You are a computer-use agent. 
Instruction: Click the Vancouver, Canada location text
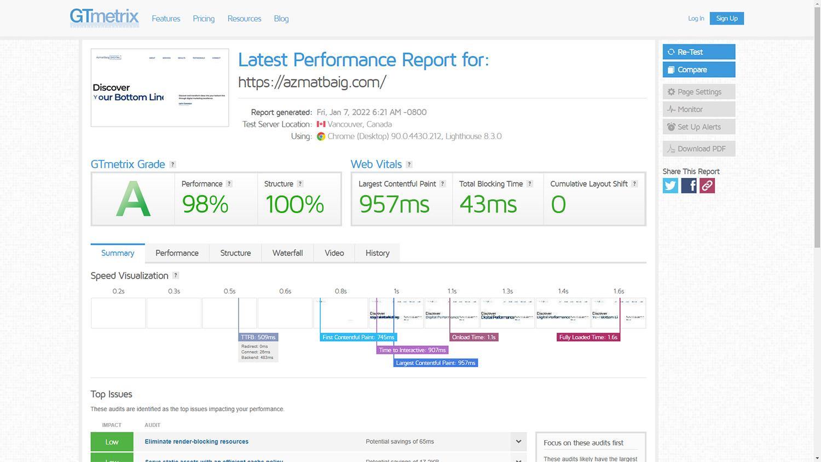pyautogui.click(x=360, y=124)
